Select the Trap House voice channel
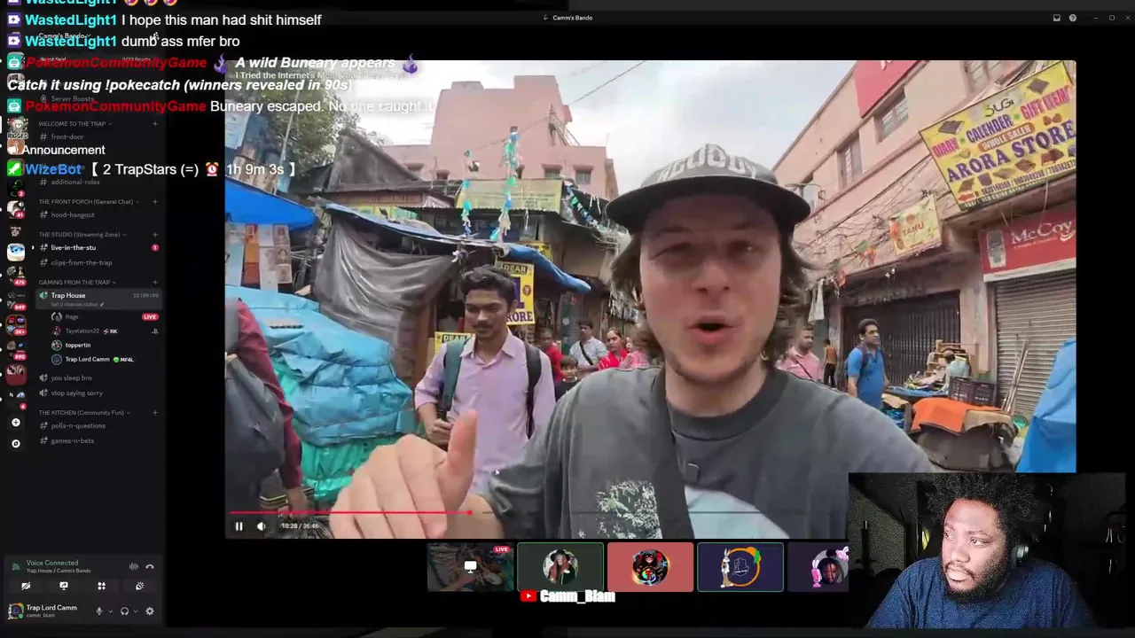 pos(98,297)
